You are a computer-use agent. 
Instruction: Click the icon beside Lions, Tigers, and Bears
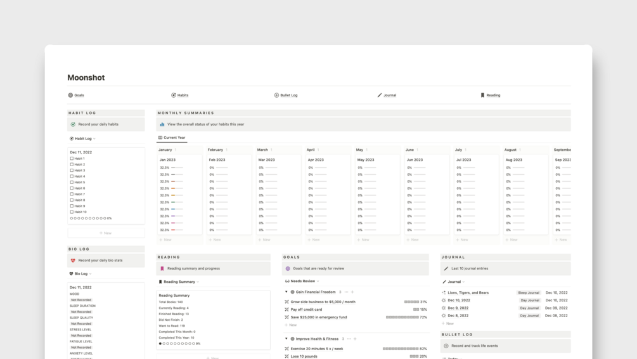(x=444, y=292)
